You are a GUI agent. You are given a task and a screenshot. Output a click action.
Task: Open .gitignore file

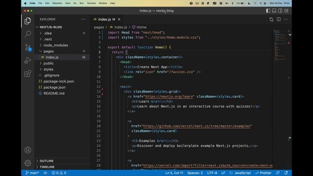tap(62, 75)
